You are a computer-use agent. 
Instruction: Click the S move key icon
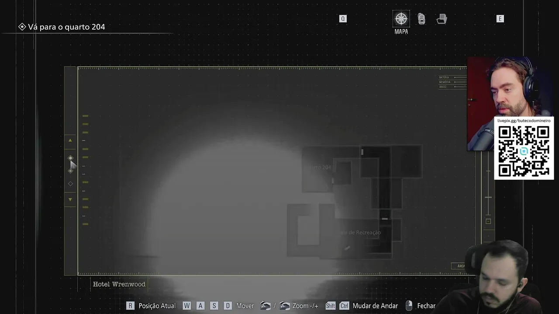coord(214,306)
